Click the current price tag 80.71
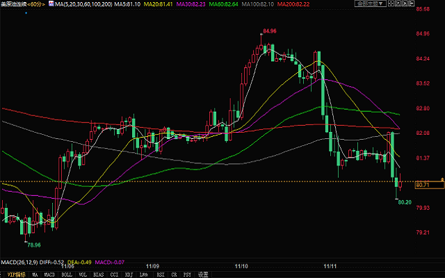The width and height of the screenshot is (445, 278). point(423,185)
